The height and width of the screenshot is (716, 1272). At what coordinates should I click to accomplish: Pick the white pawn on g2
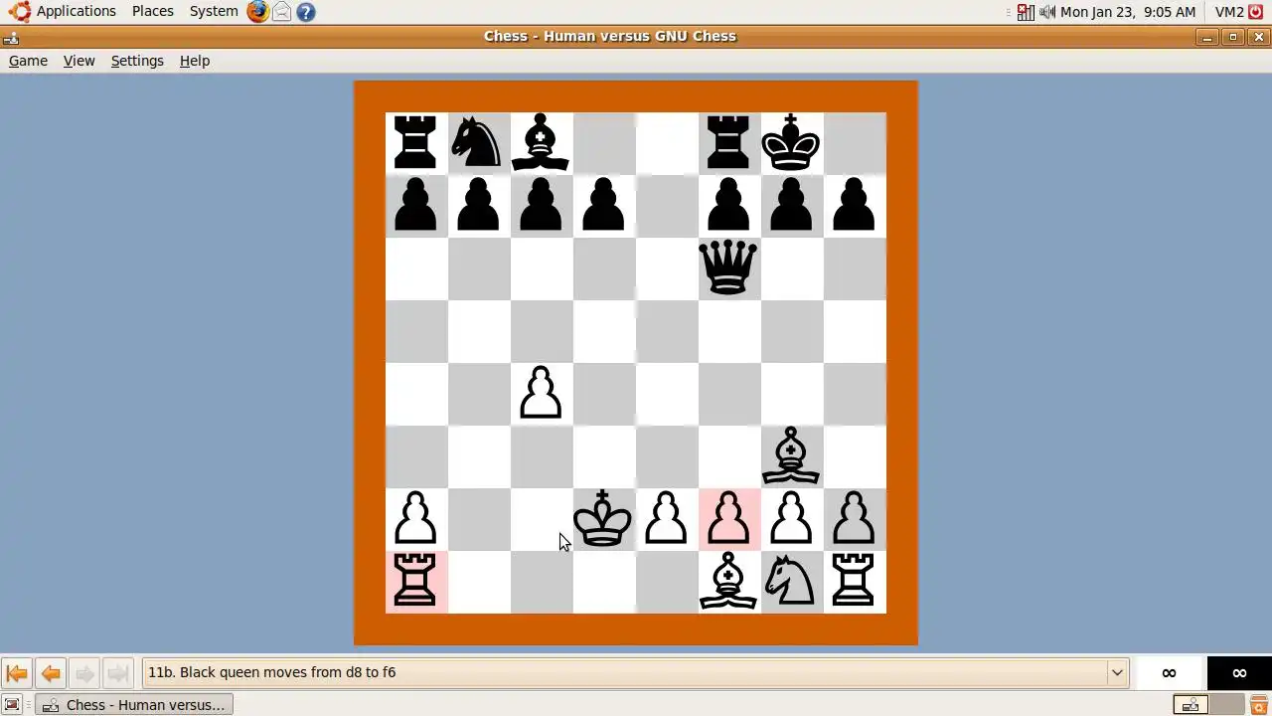pos(791,518)
